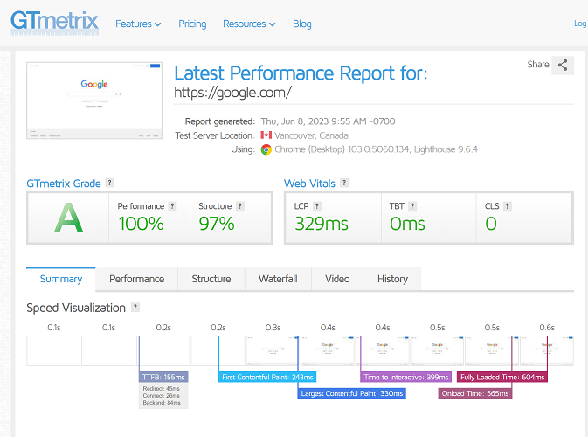Image resolution: width=588 pixels, height=437 pixels.
Task: Click the help icon next to Web Vitals
Action: 344,183
